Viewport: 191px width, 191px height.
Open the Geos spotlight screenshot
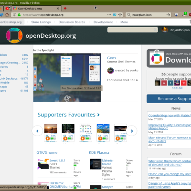[x=67, y=77]
